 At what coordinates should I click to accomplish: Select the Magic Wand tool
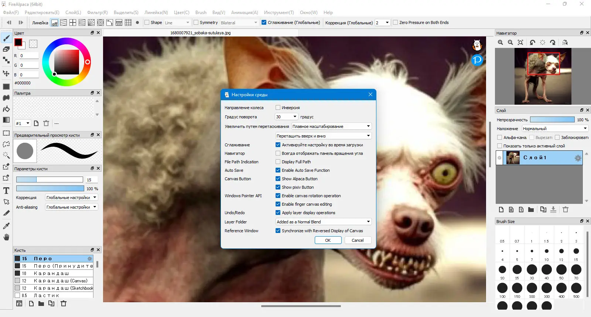click(x=6, y=155)
